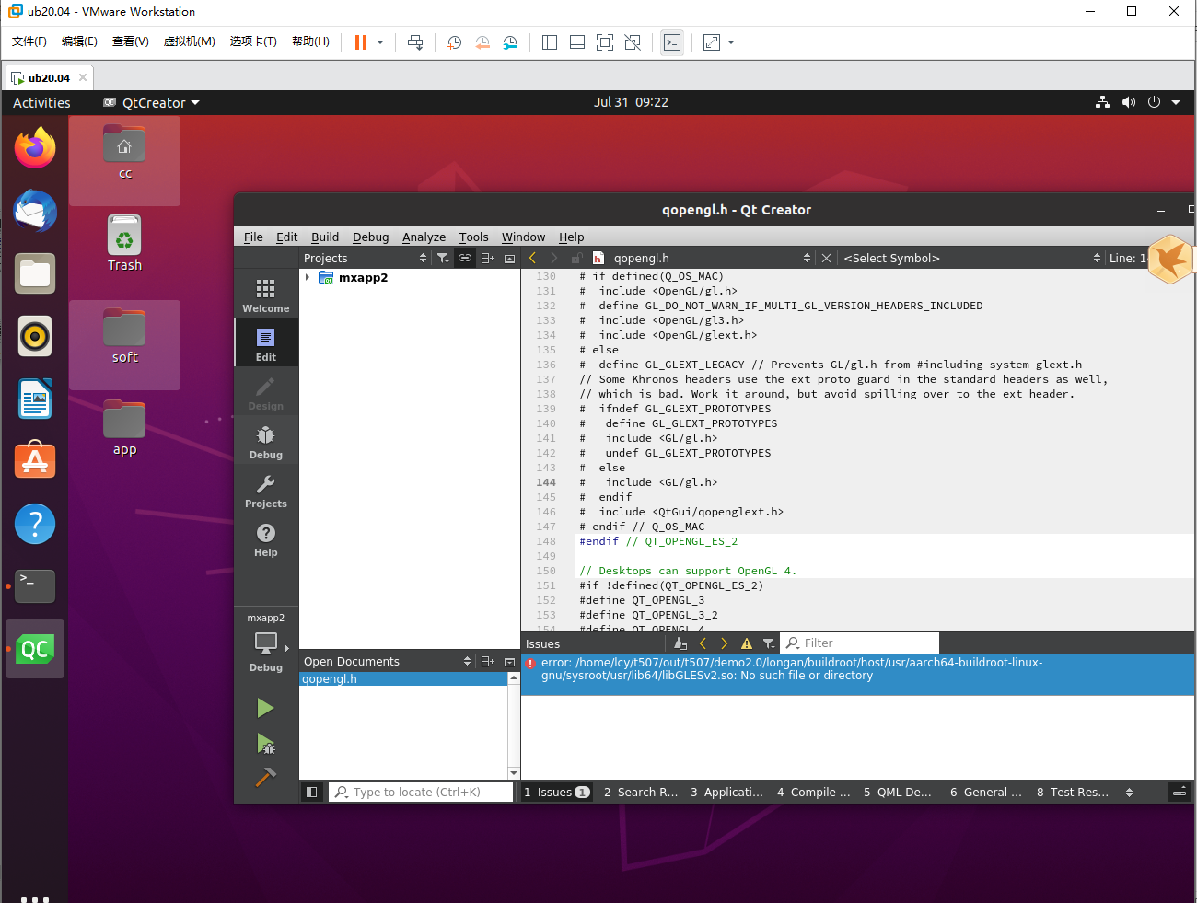Open the Tools menu

473,237
